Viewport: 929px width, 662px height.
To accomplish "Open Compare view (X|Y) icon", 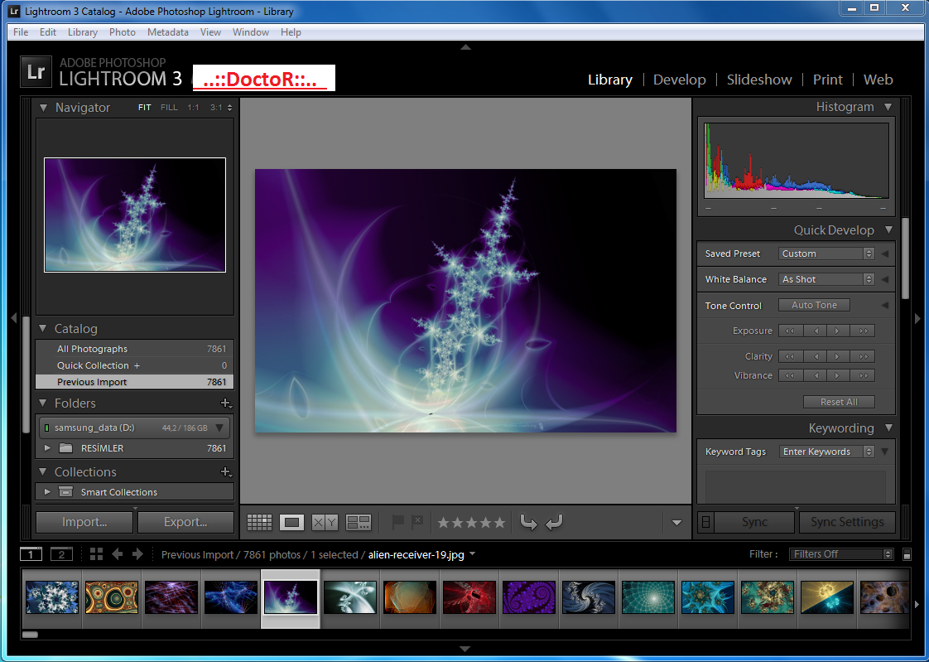I will [x=325, y=522].
